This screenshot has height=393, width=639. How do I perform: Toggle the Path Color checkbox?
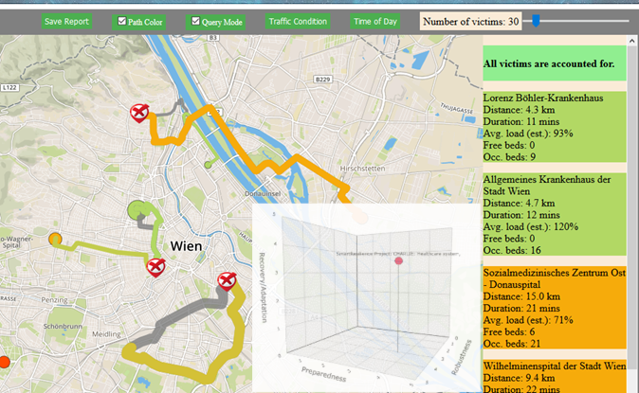tap(122, 21)
